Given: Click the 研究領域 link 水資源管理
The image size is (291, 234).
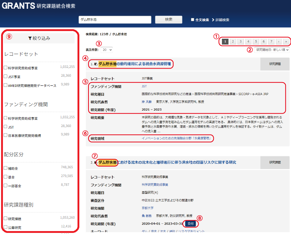Looking at the screenshot, I should pyautogui.click(x=176, y=138).
